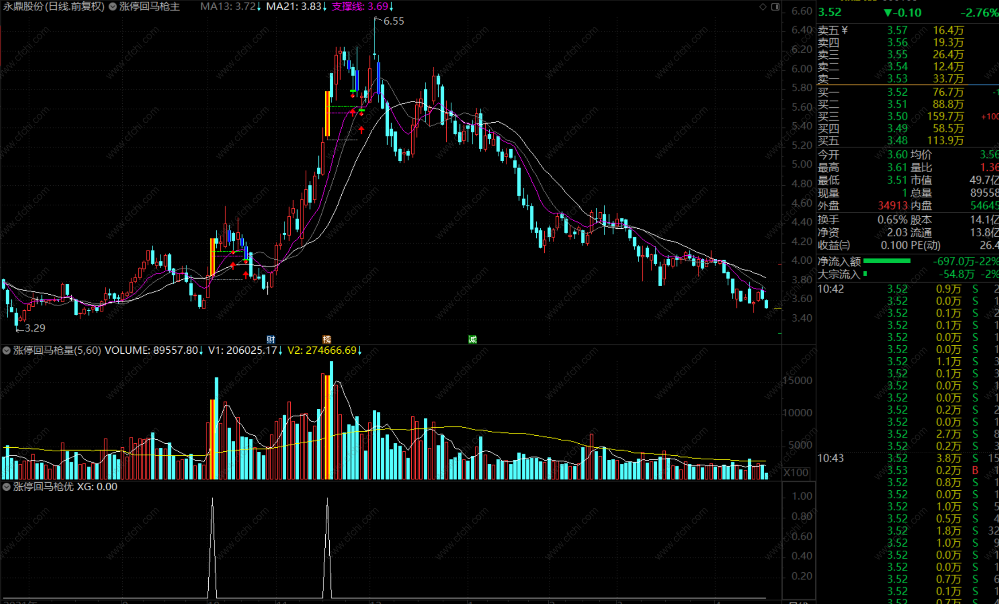
Task: Click the 大宗流入 row label
Action: pyautogui.click(x=839, y=274)
